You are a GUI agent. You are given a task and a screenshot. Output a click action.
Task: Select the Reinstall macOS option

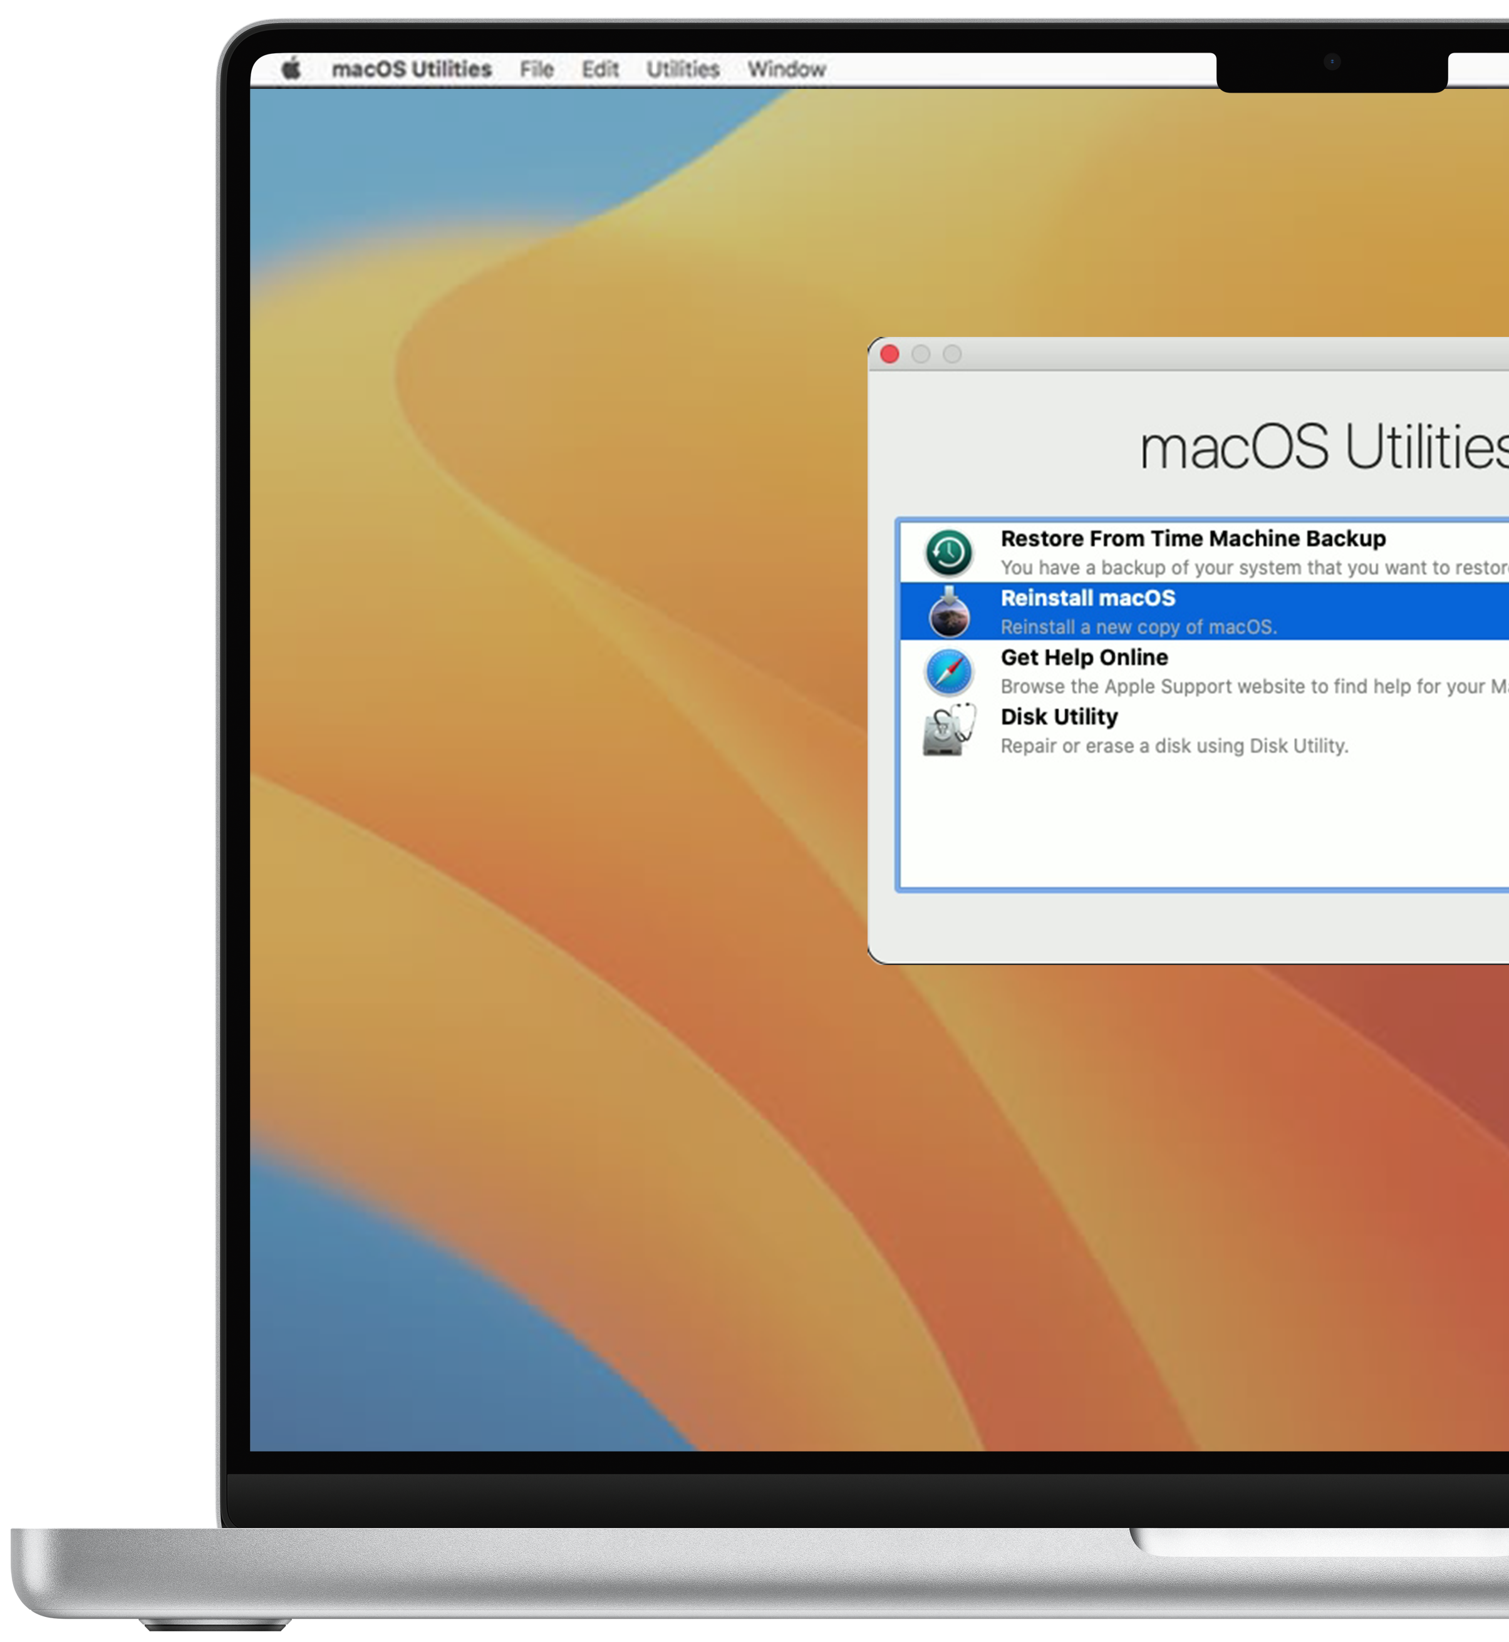pos(1203,611)
